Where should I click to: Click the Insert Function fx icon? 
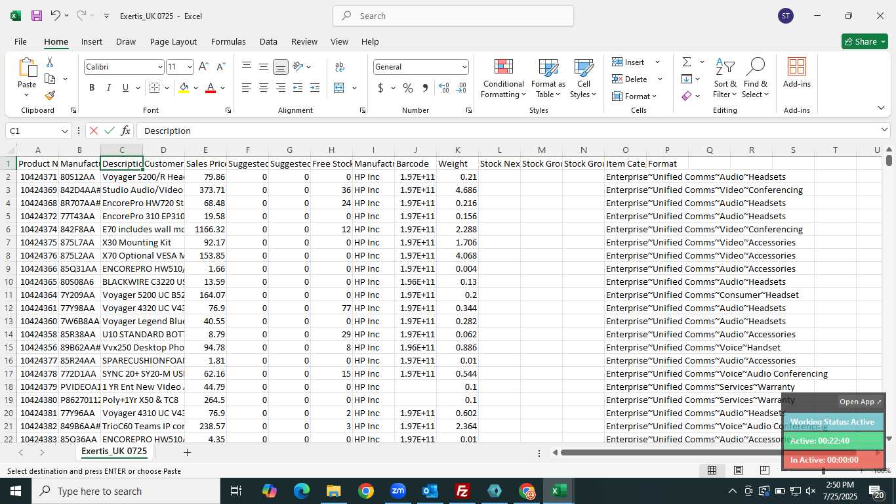tap(125, 131)
